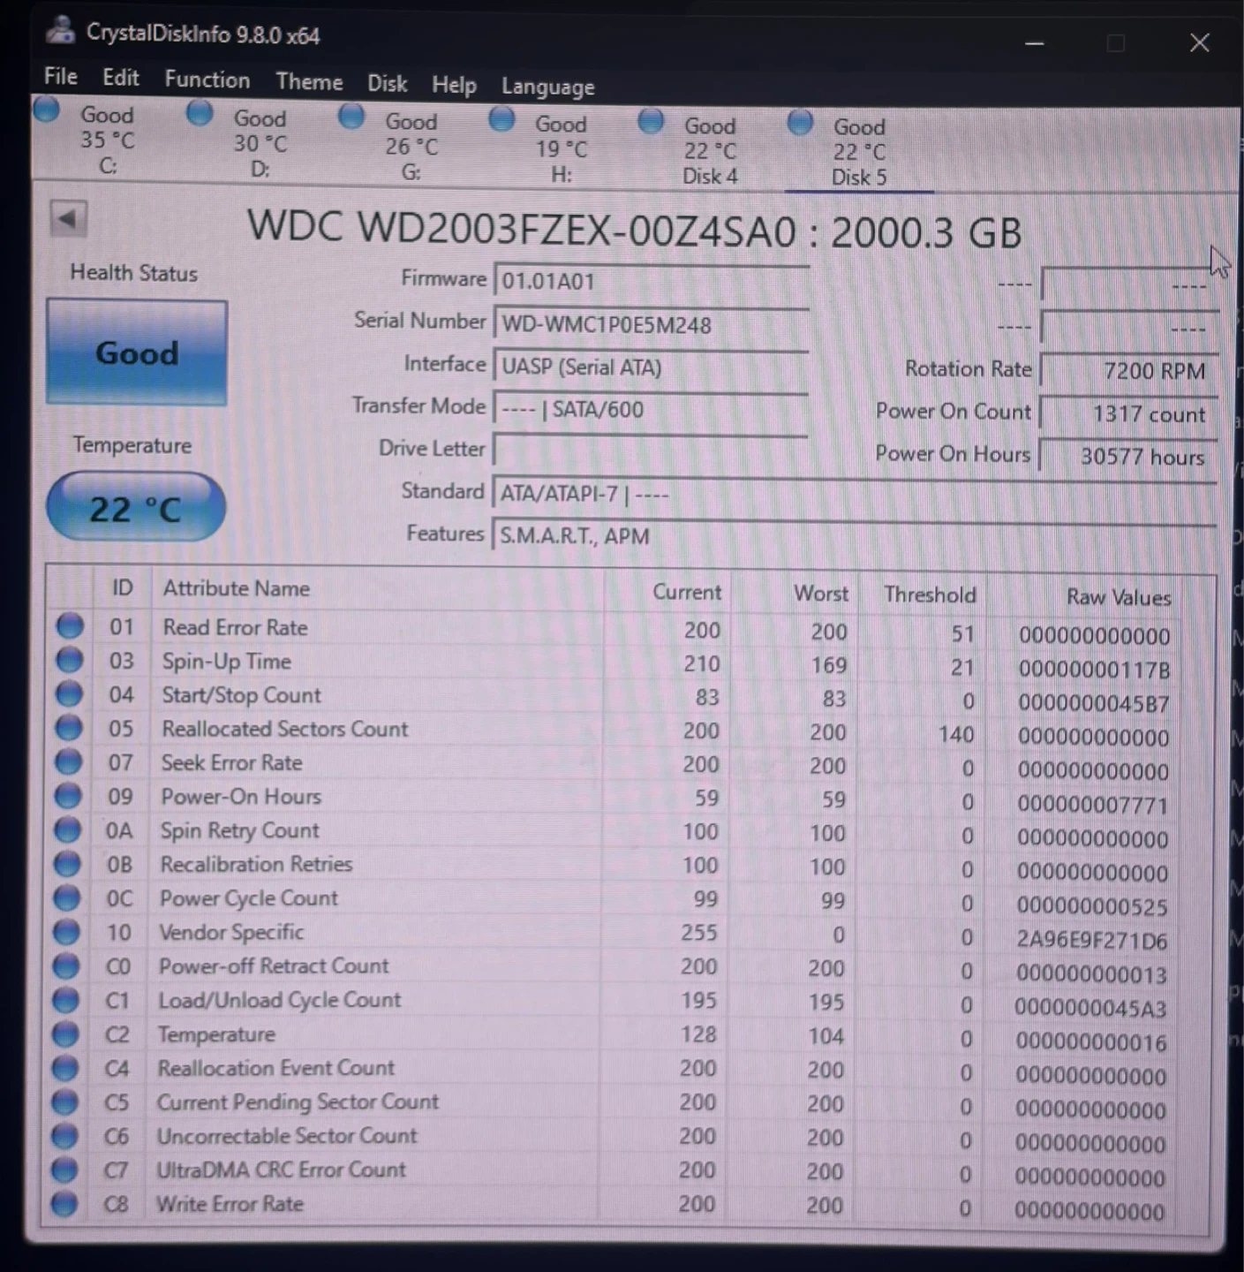This screenshot has width=1244, height=1272.
Task: Click the Firmware field 01.01A01
Action: tap(652, 281)
